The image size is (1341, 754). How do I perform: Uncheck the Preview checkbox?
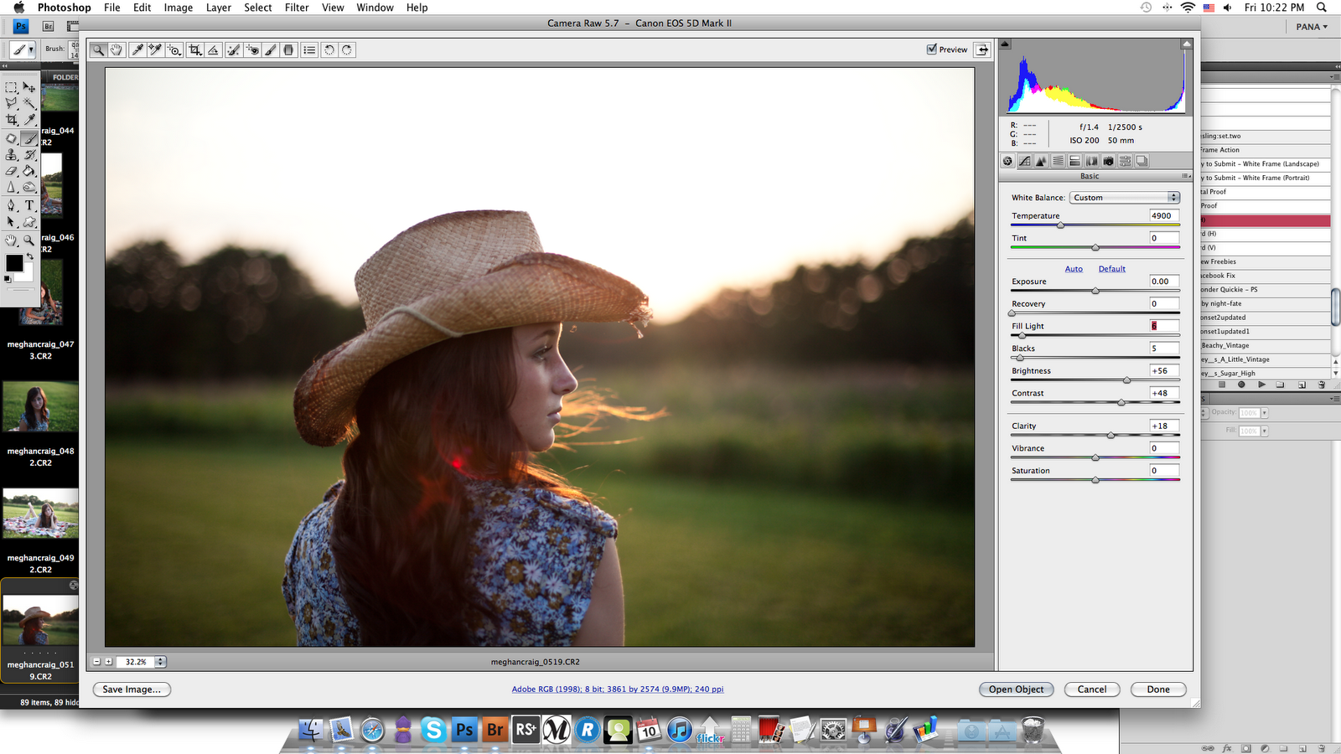point(932,49)
